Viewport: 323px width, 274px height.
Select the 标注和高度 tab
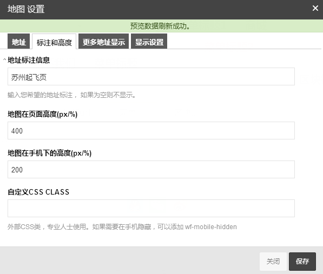click(x=54, y=42)
